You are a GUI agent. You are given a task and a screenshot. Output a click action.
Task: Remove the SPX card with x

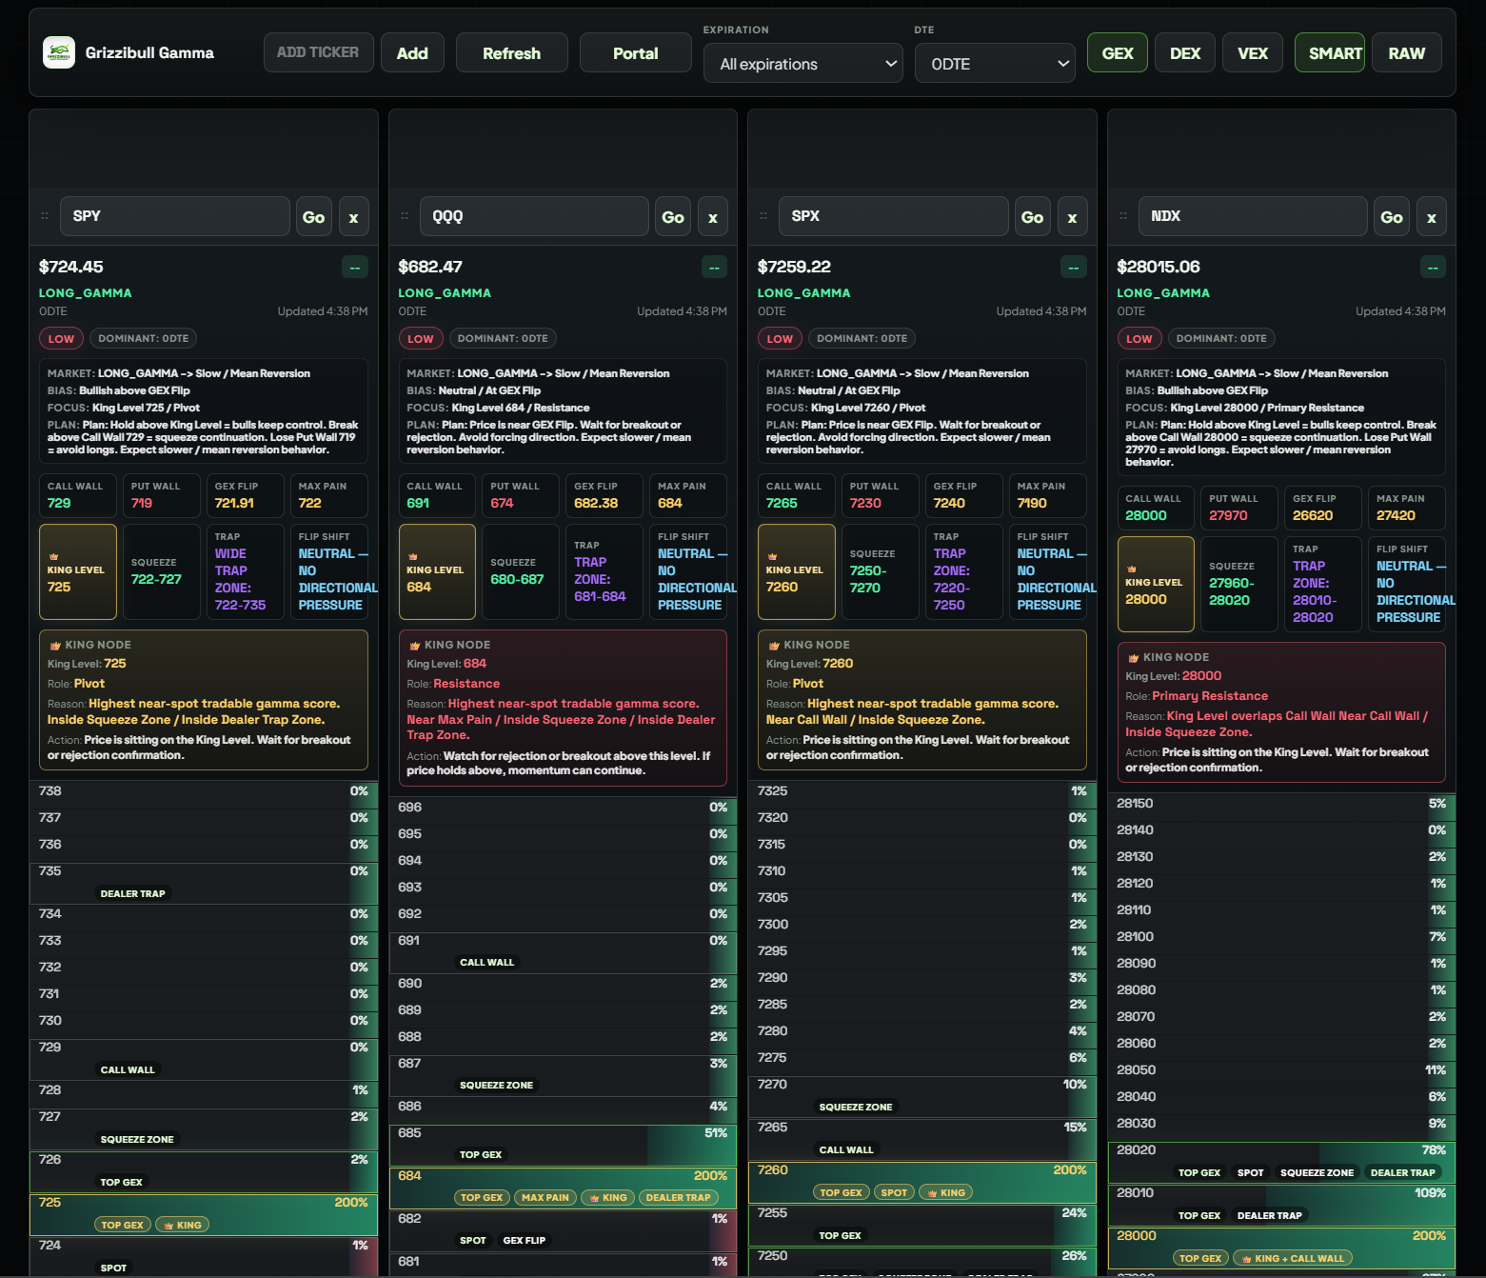(1072, 217)
